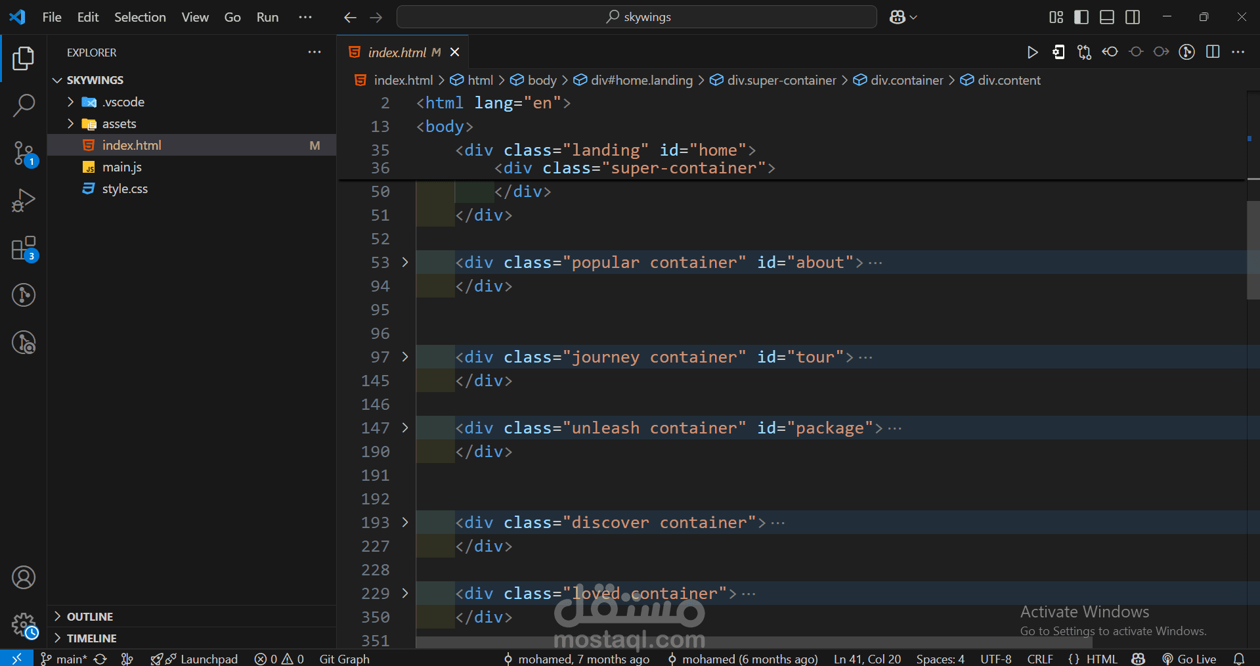Unfold the discover container div at line 193
1260x666 pixels.
(x=405, y=522)
